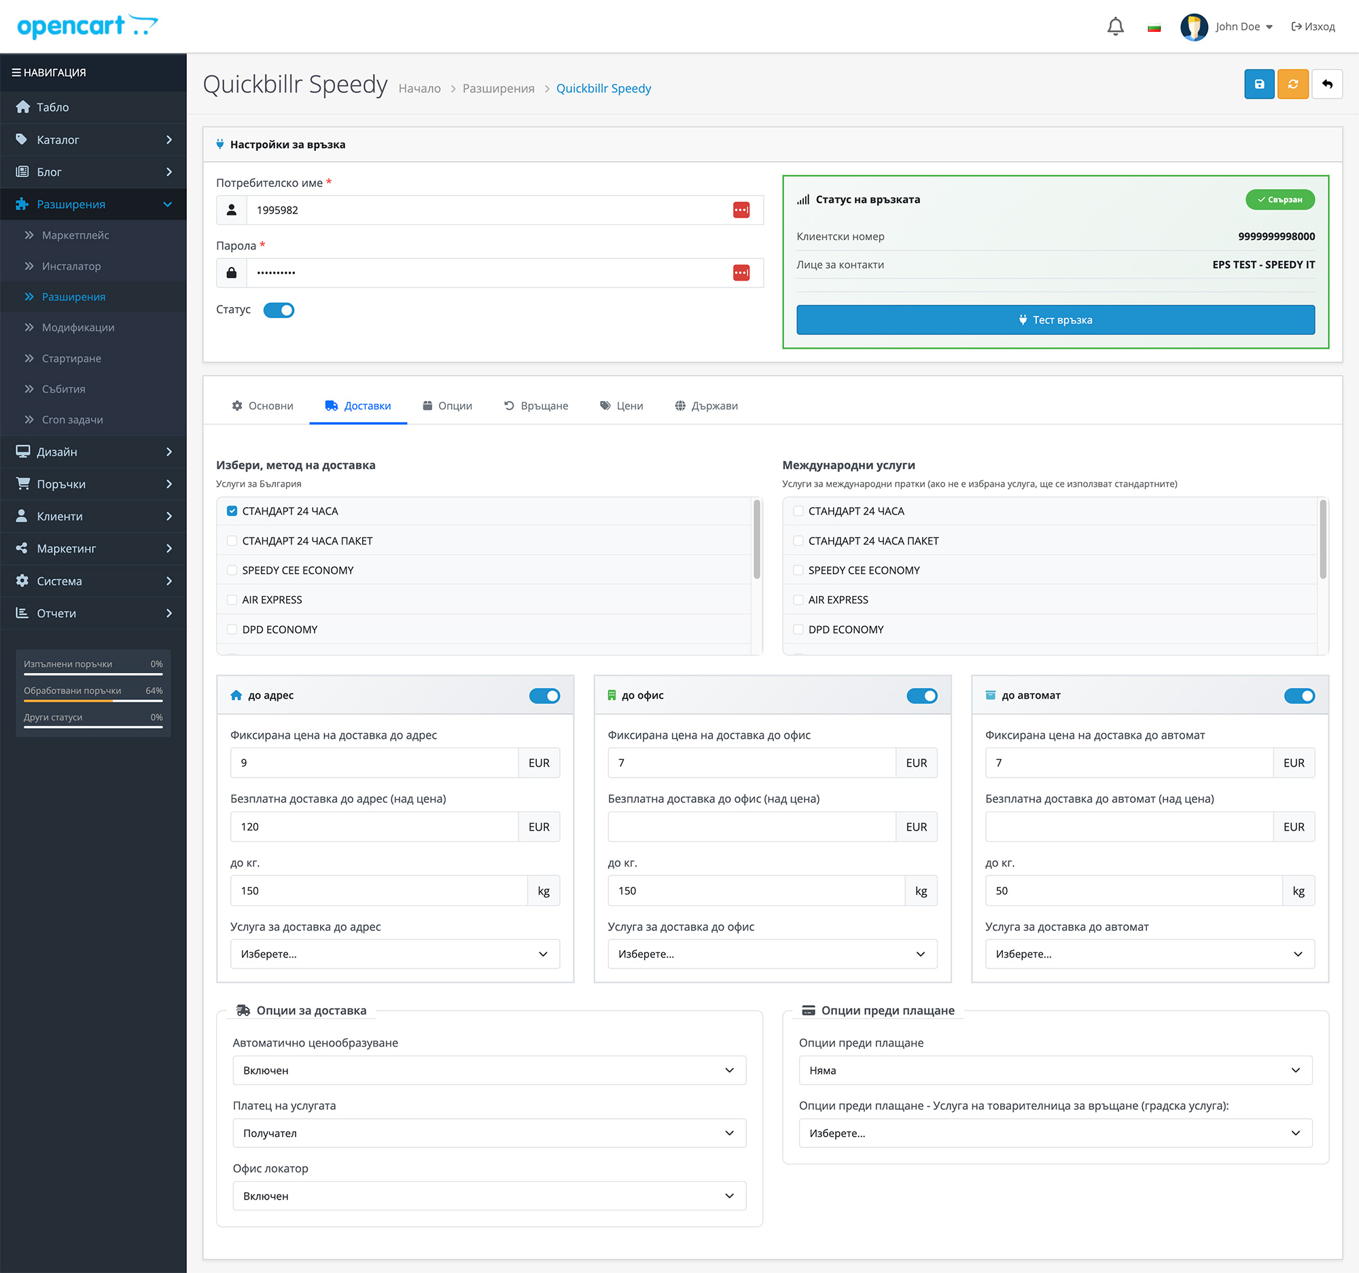
Task: Click the hamburger navigation icon
Action: (x=16, y=73)
